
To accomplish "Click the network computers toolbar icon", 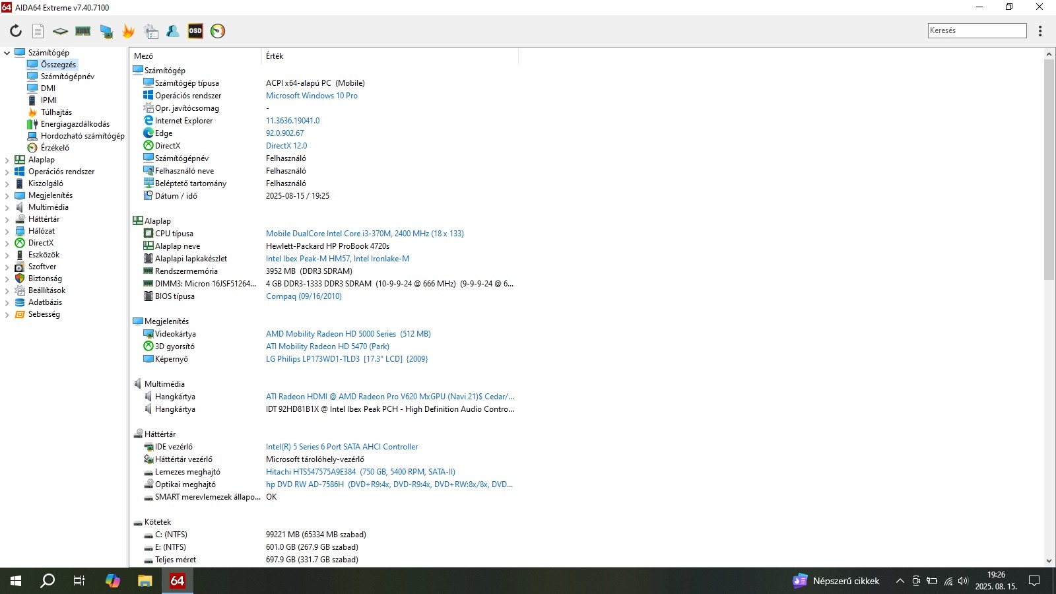I will pyautogui.click(x=106, y=31).
